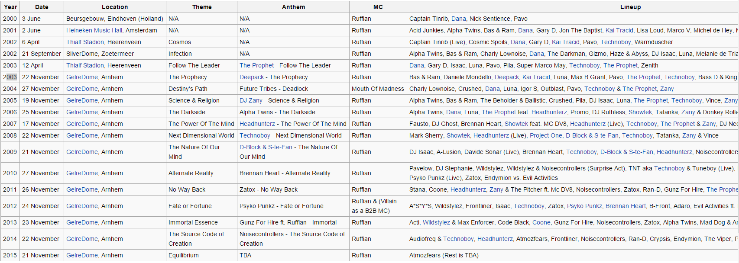
Task: Open Kai Tracid link in the 2001 lineup
Action: [619, 30]
